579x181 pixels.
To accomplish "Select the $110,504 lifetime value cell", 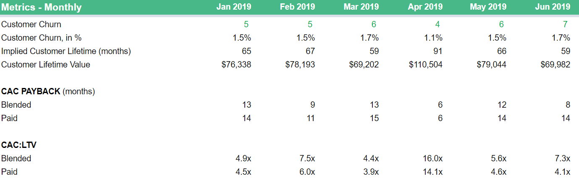I will [426, 65].
